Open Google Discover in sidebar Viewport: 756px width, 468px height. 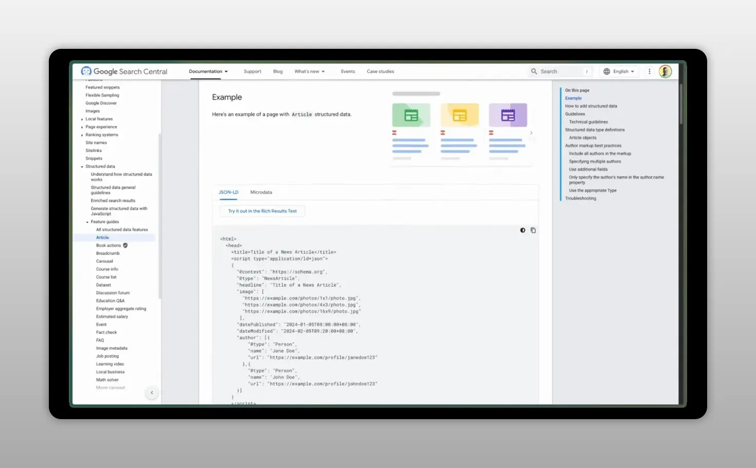101,103
